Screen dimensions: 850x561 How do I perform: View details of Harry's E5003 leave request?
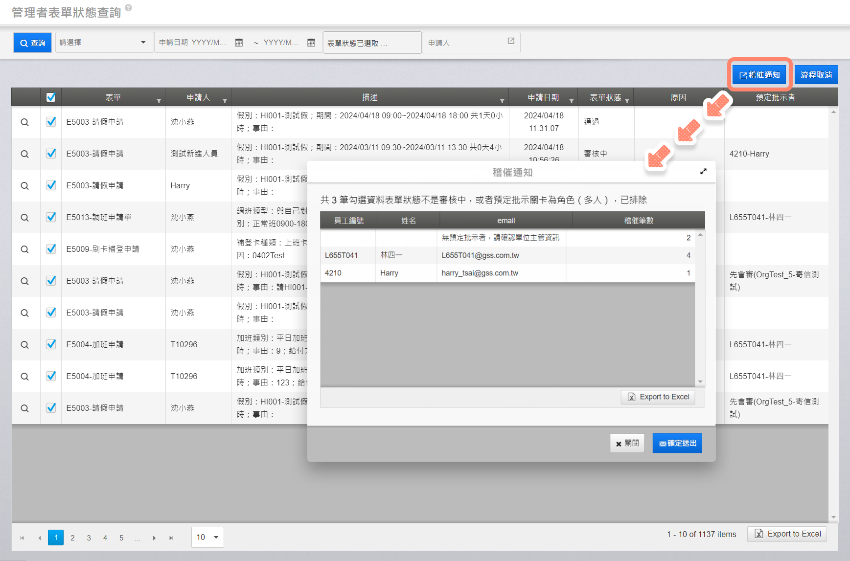tap(24, 186)
